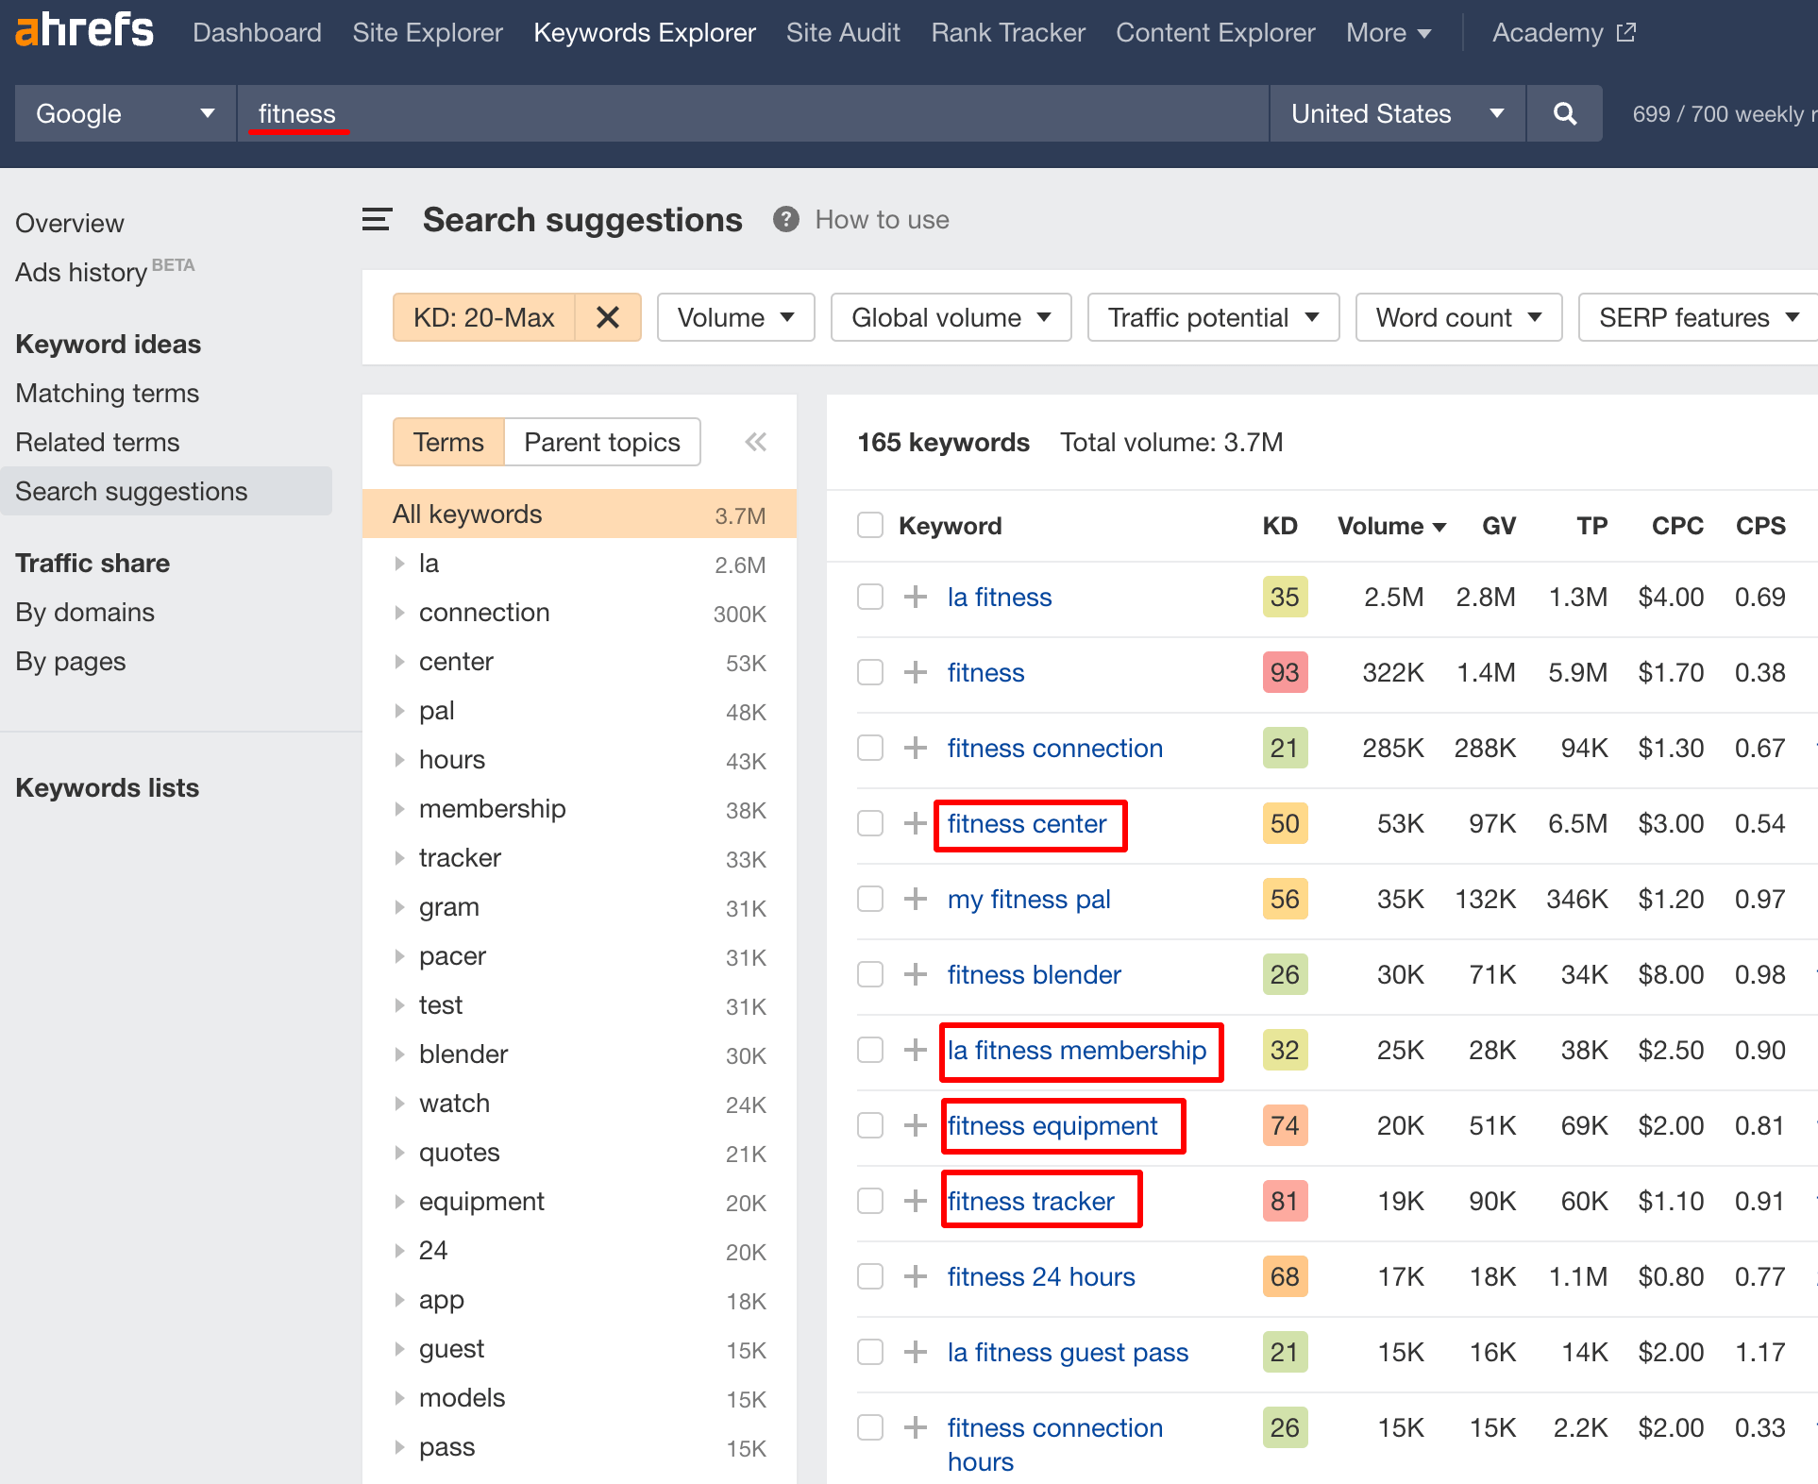Check the 'la fitness membership' row checkbox

(x=870, y=1050)
